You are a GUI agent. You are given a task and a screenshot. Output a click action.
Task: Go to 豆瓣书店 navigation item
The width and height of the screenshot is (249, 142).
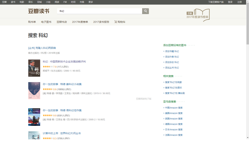point(62,22)
